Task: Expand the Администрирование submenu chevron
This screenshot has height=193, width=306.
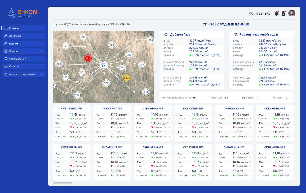Action: pyautogui.click(x=41, y=74)
